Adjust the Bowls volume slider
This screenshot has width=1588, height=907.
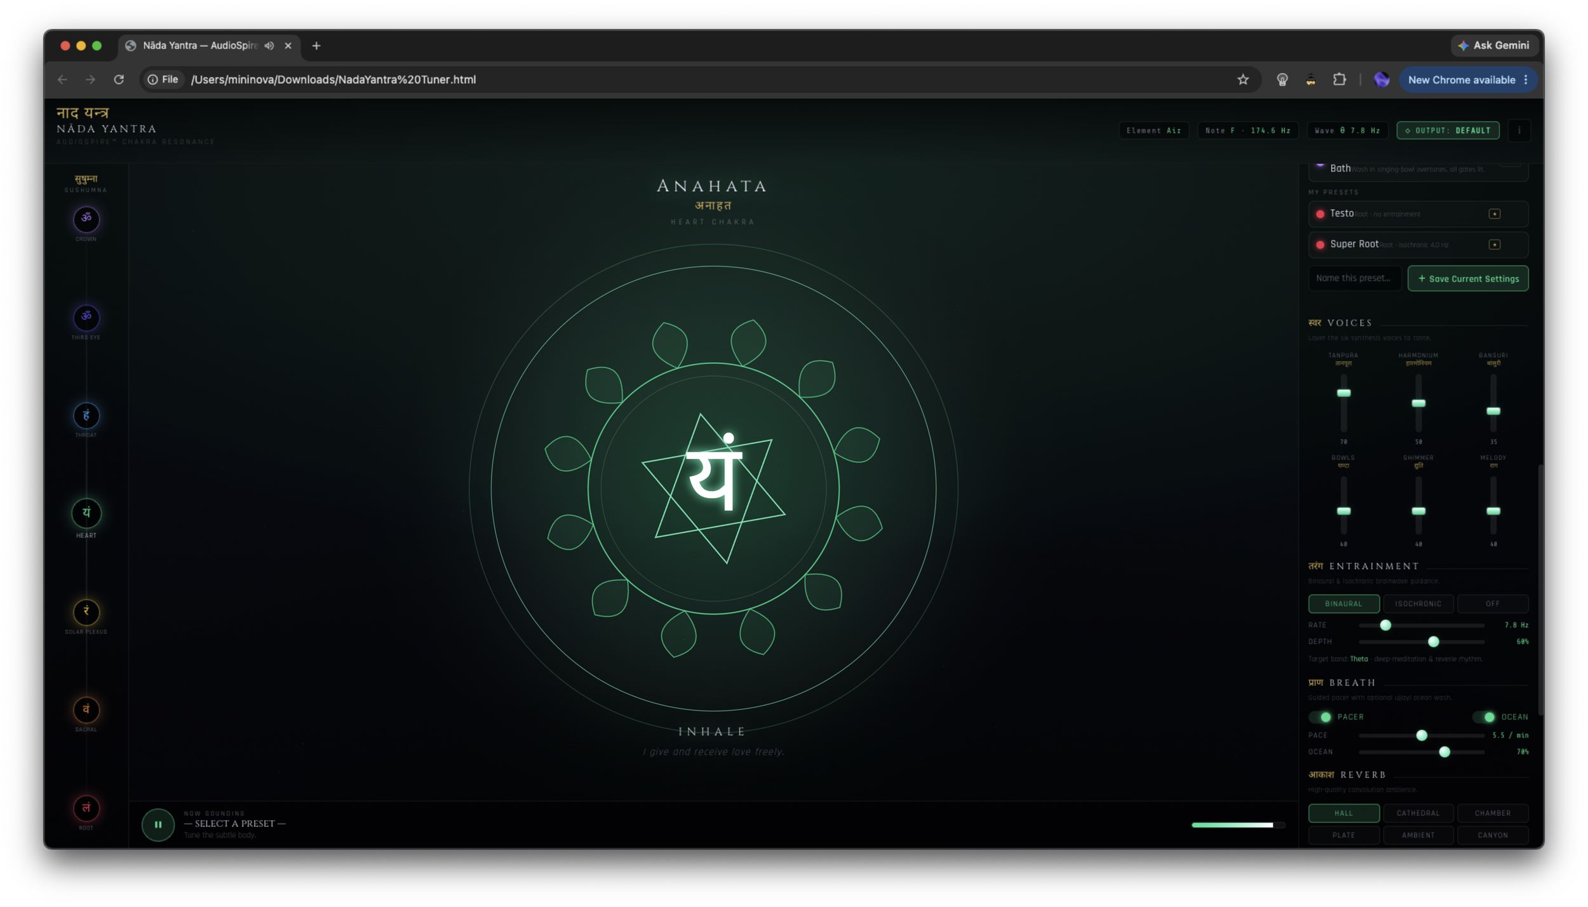click(x=1343, y=506)
